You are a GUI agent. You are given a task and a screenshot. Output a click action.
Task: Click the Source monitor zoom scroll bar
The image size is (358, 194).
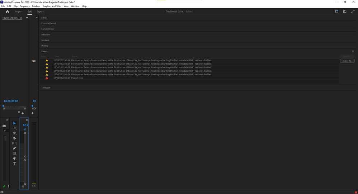click(x=14, y=109)
